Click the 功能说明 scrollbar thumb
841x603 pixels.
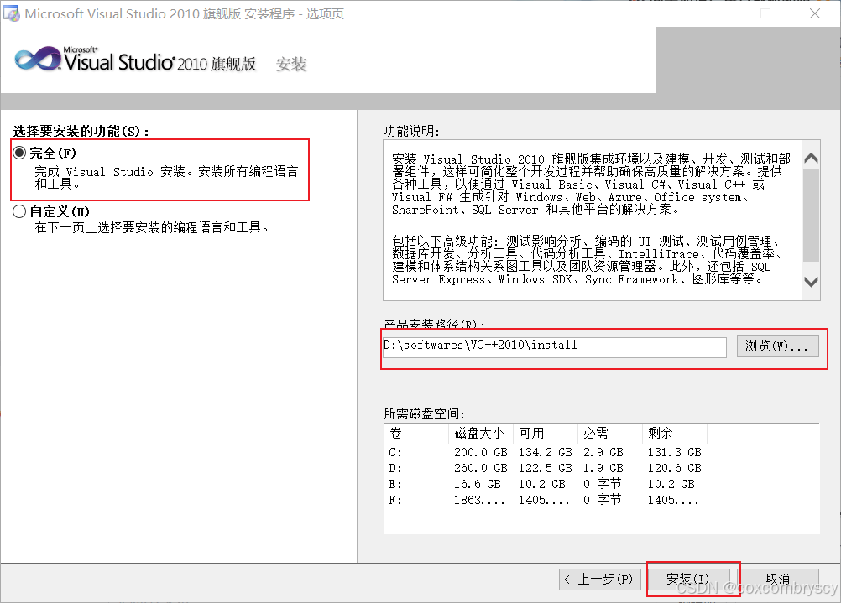click(x=811, y=215)
